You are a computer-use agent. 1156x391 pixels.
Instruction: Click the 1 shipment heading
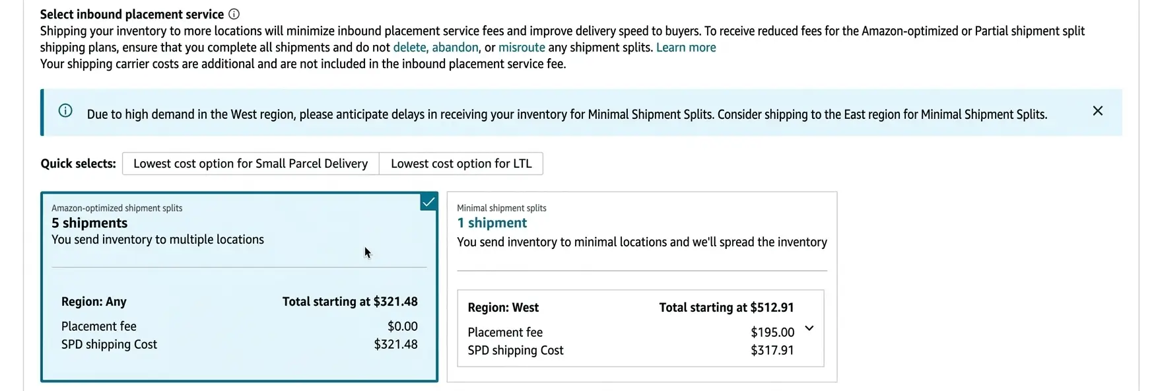point(492,223)
